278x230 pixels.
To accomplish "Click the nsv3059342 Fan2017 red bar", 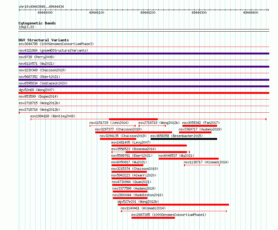I will (x=200, y=126).
